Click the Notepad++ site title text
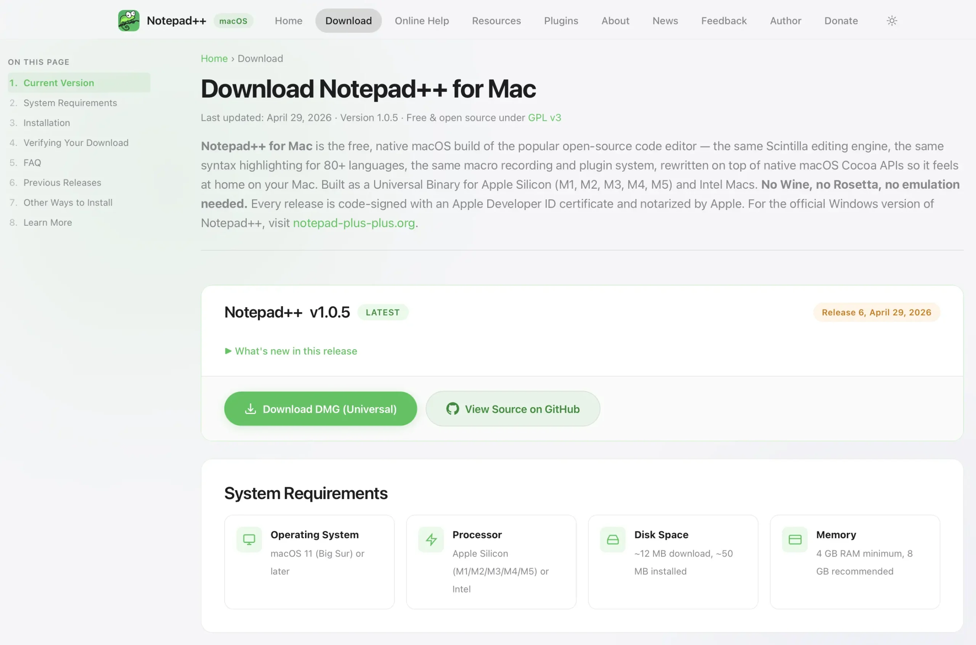The height and width of the screenshot is (645, 976). click(176, 21)
